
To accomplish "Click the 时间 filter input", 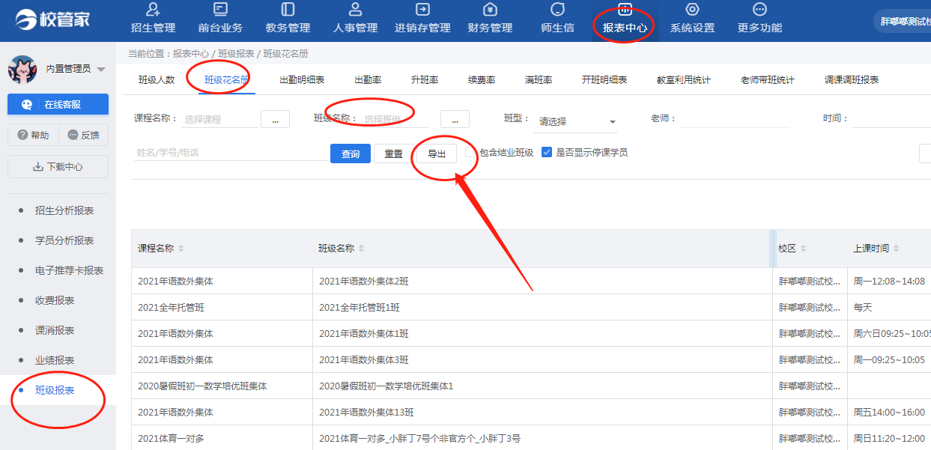I will pos(891,119).
